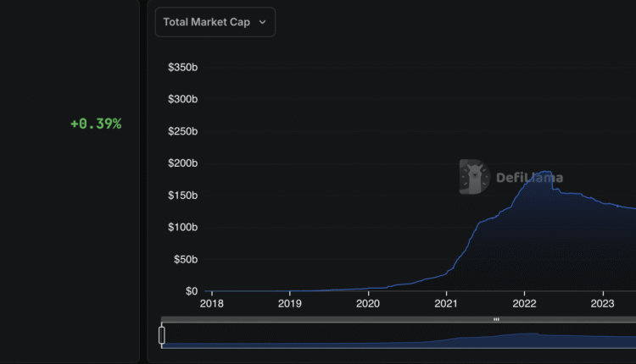Click the 2021 label on the x-axis
The height and width of the screenshot is (364, 636).
pyautogui.click(x=446, y=303)
